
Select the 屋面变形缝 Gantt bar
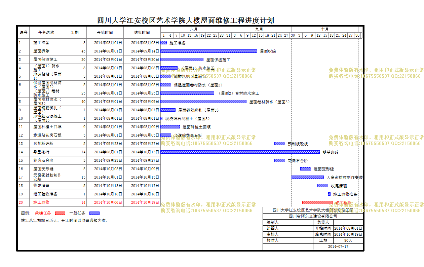[306, 169]
